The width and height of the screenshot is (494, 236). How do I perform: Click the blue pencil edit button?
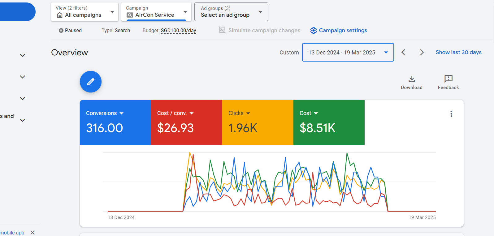tap(90, 82)
